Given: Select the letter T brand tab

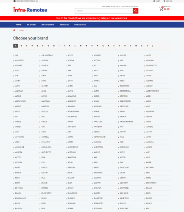Looking at the screenshot, I should (120, 46).
